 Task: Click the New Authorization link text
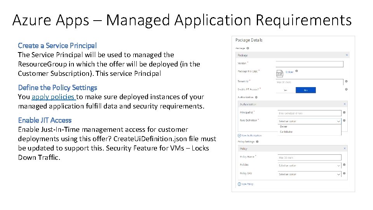click(251, 135)
